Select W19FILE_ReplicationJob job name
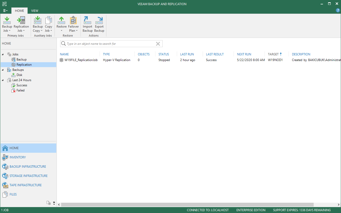The width and height of the screenshot is (341, 213). [81, 60]
